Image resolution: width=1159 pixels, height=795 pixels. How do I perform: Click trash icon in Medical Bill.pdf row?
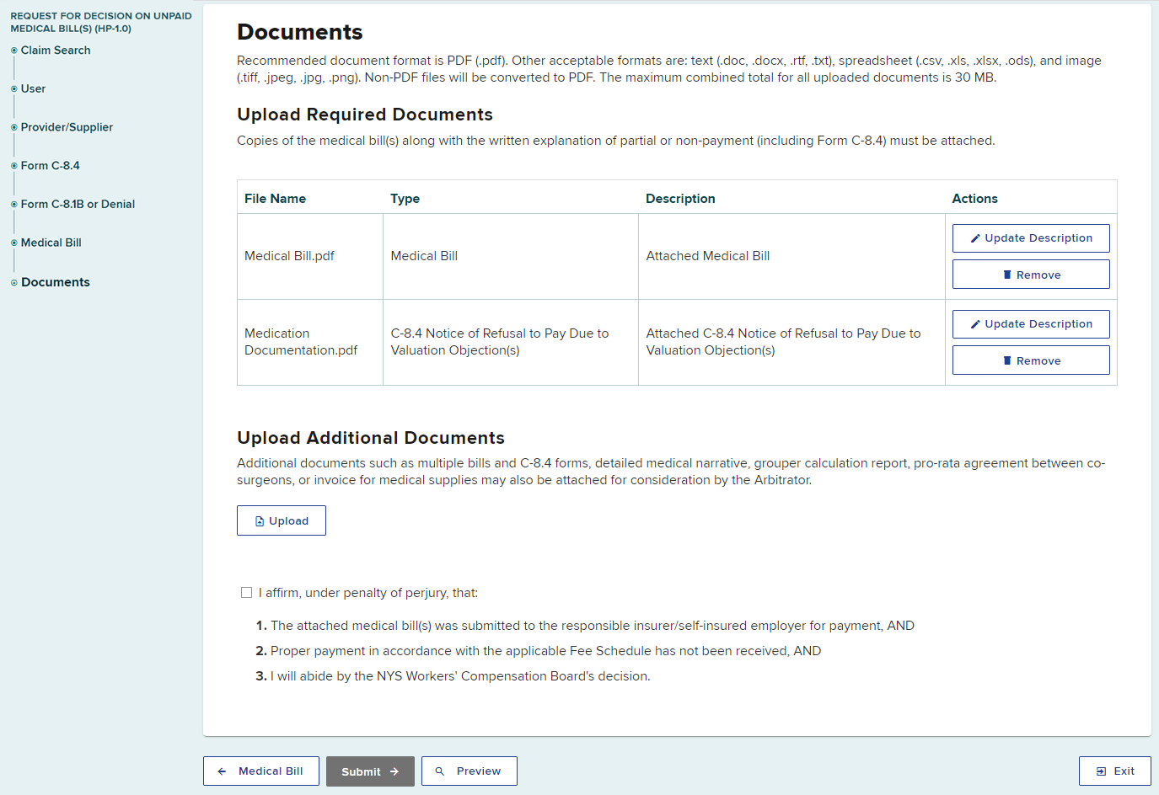click(x=1007, y=275)
